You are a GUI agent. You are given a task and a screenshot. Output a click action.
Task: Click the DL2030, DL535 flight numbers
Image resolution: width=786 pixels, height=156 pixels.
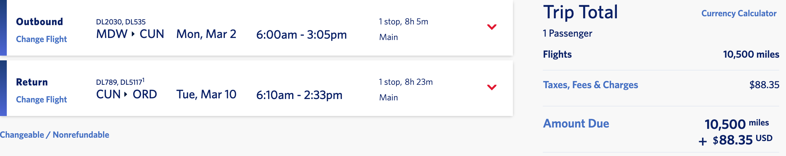121,22
